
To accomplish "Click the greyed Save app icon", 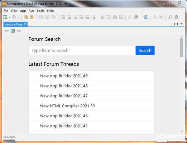I will click(x=41, y=17).
